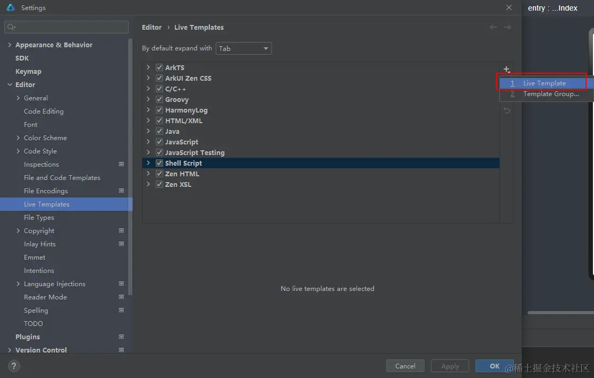The image size is (594, 378).
Task: Click the project-settings icon beside Plugins
Action: [x=121, y=337]
